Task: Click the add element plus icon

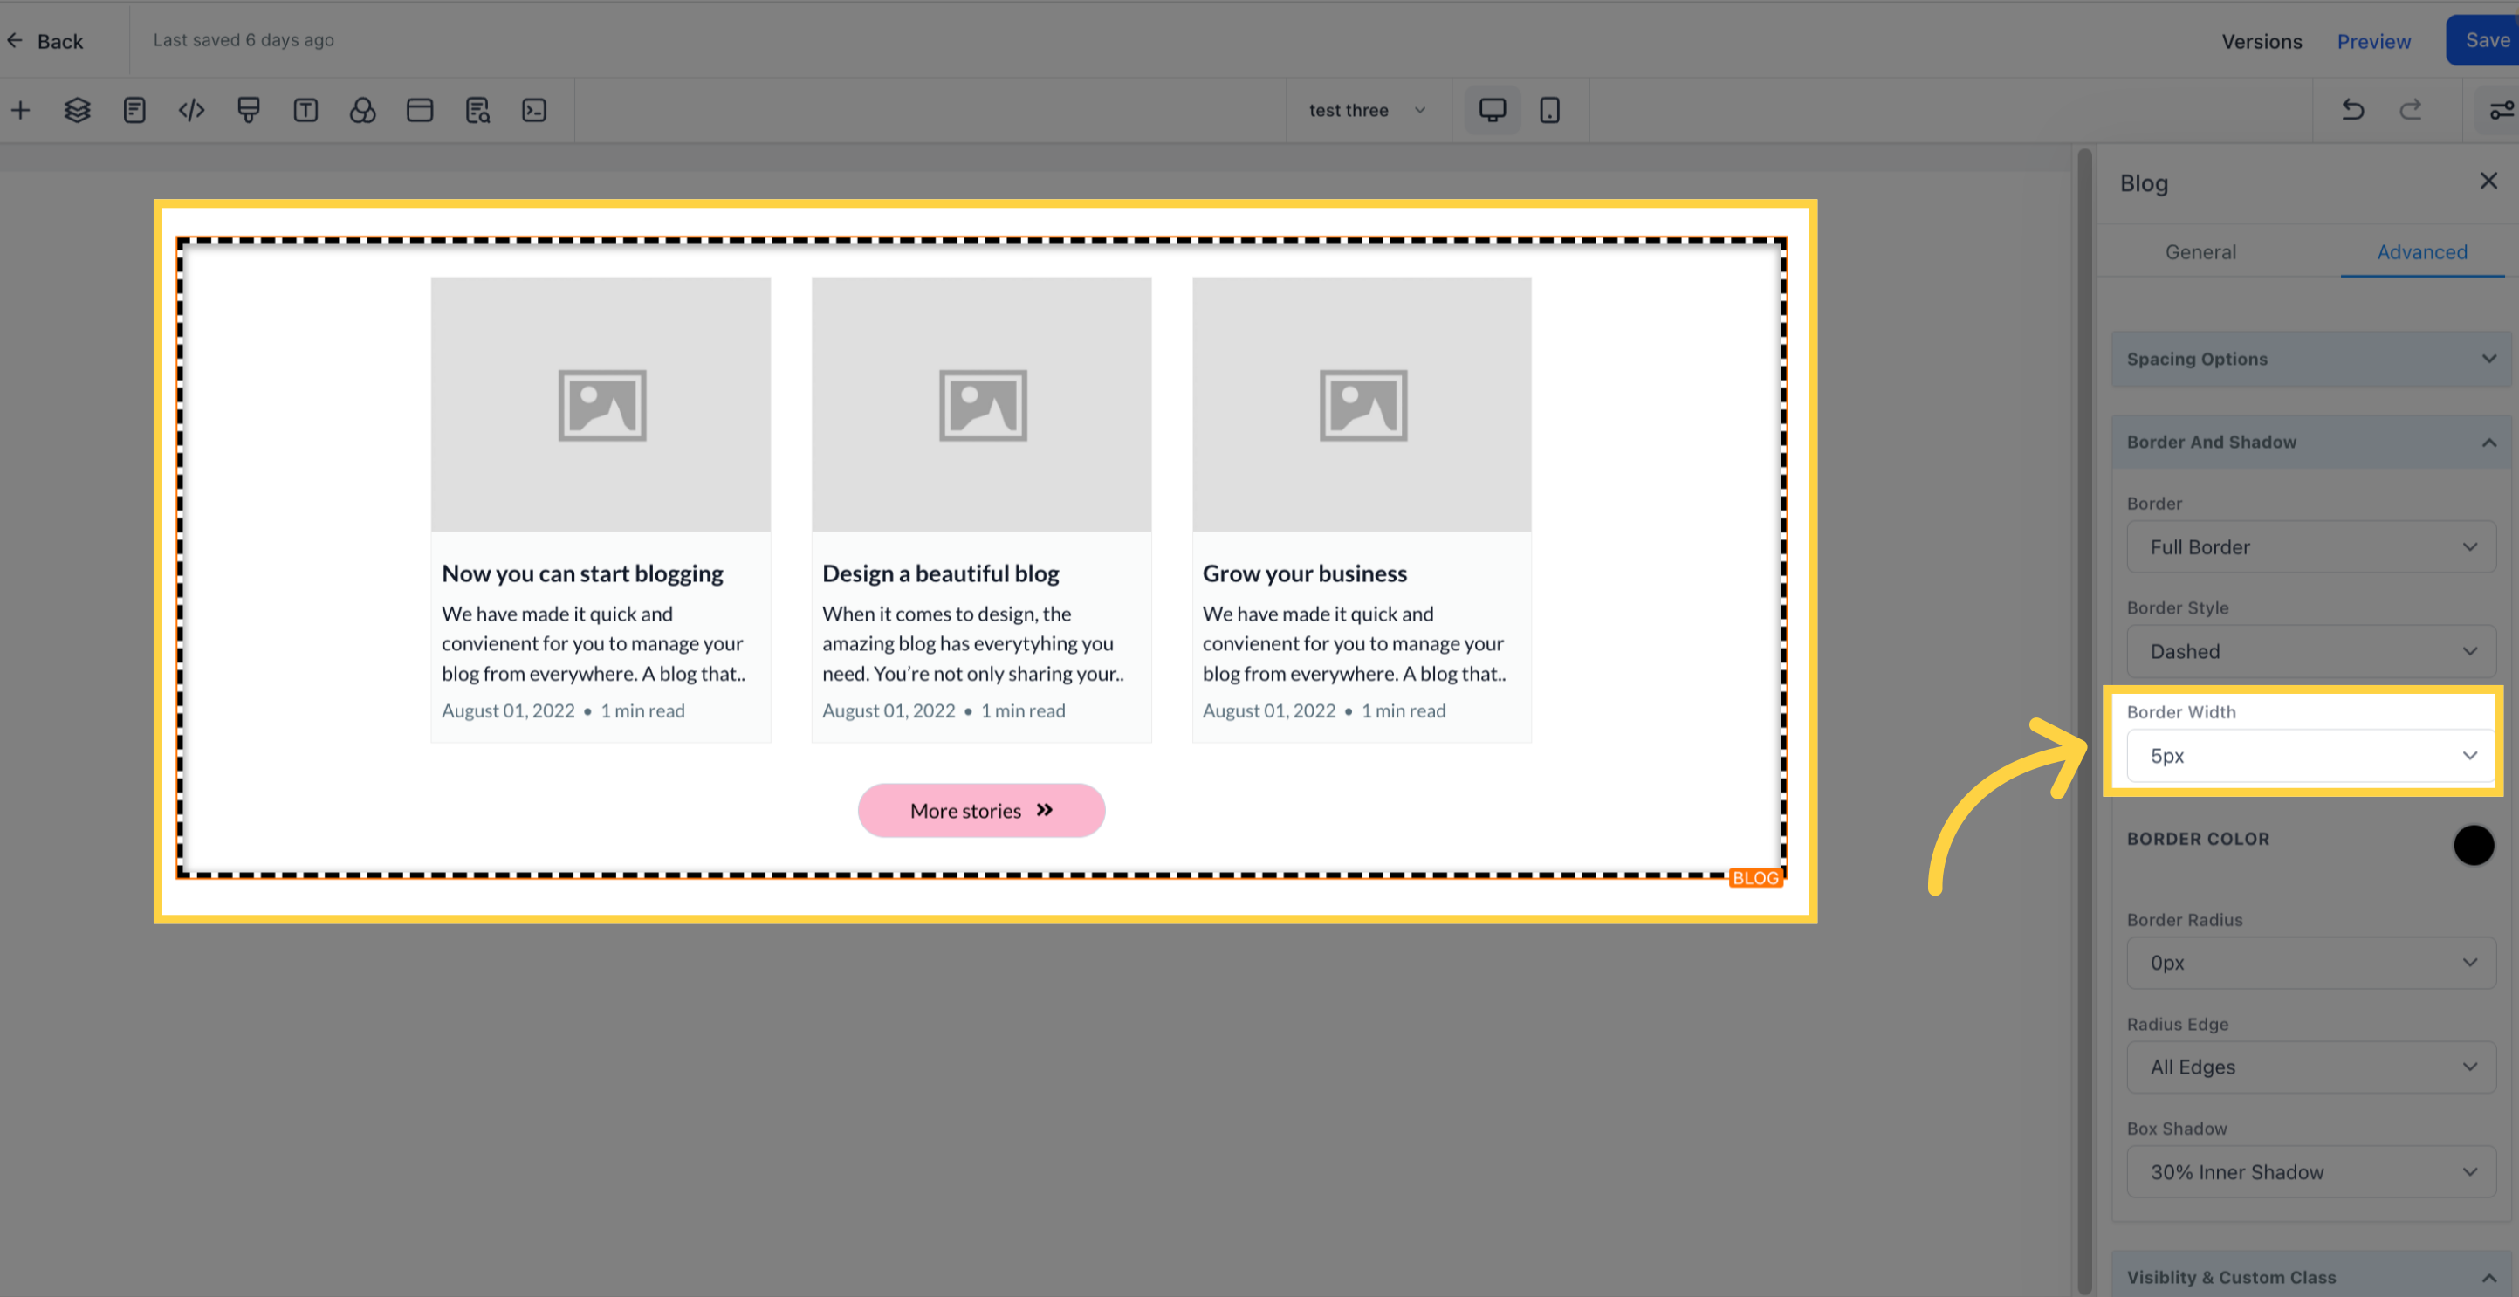Action: point(21,111)
